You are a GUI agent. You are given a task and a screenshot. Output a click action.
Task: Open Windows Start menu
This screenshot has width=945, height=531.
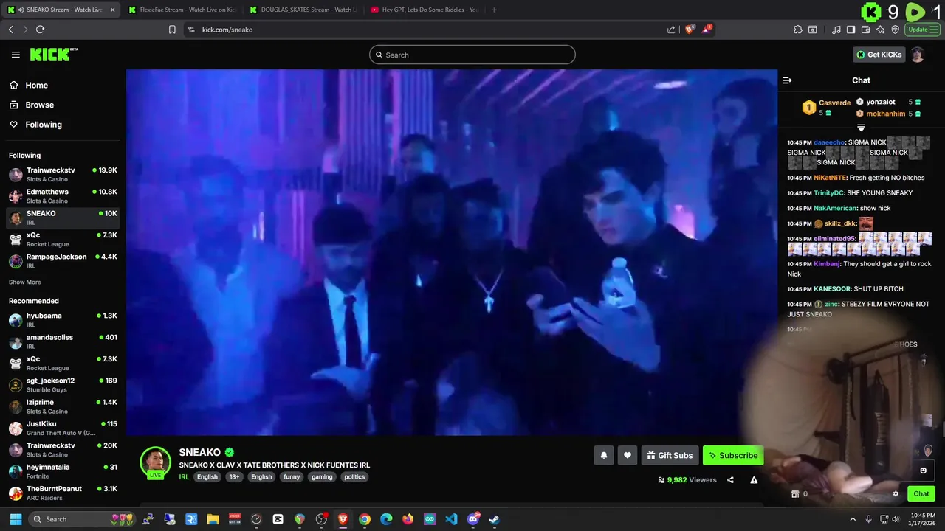click(15, 519)
